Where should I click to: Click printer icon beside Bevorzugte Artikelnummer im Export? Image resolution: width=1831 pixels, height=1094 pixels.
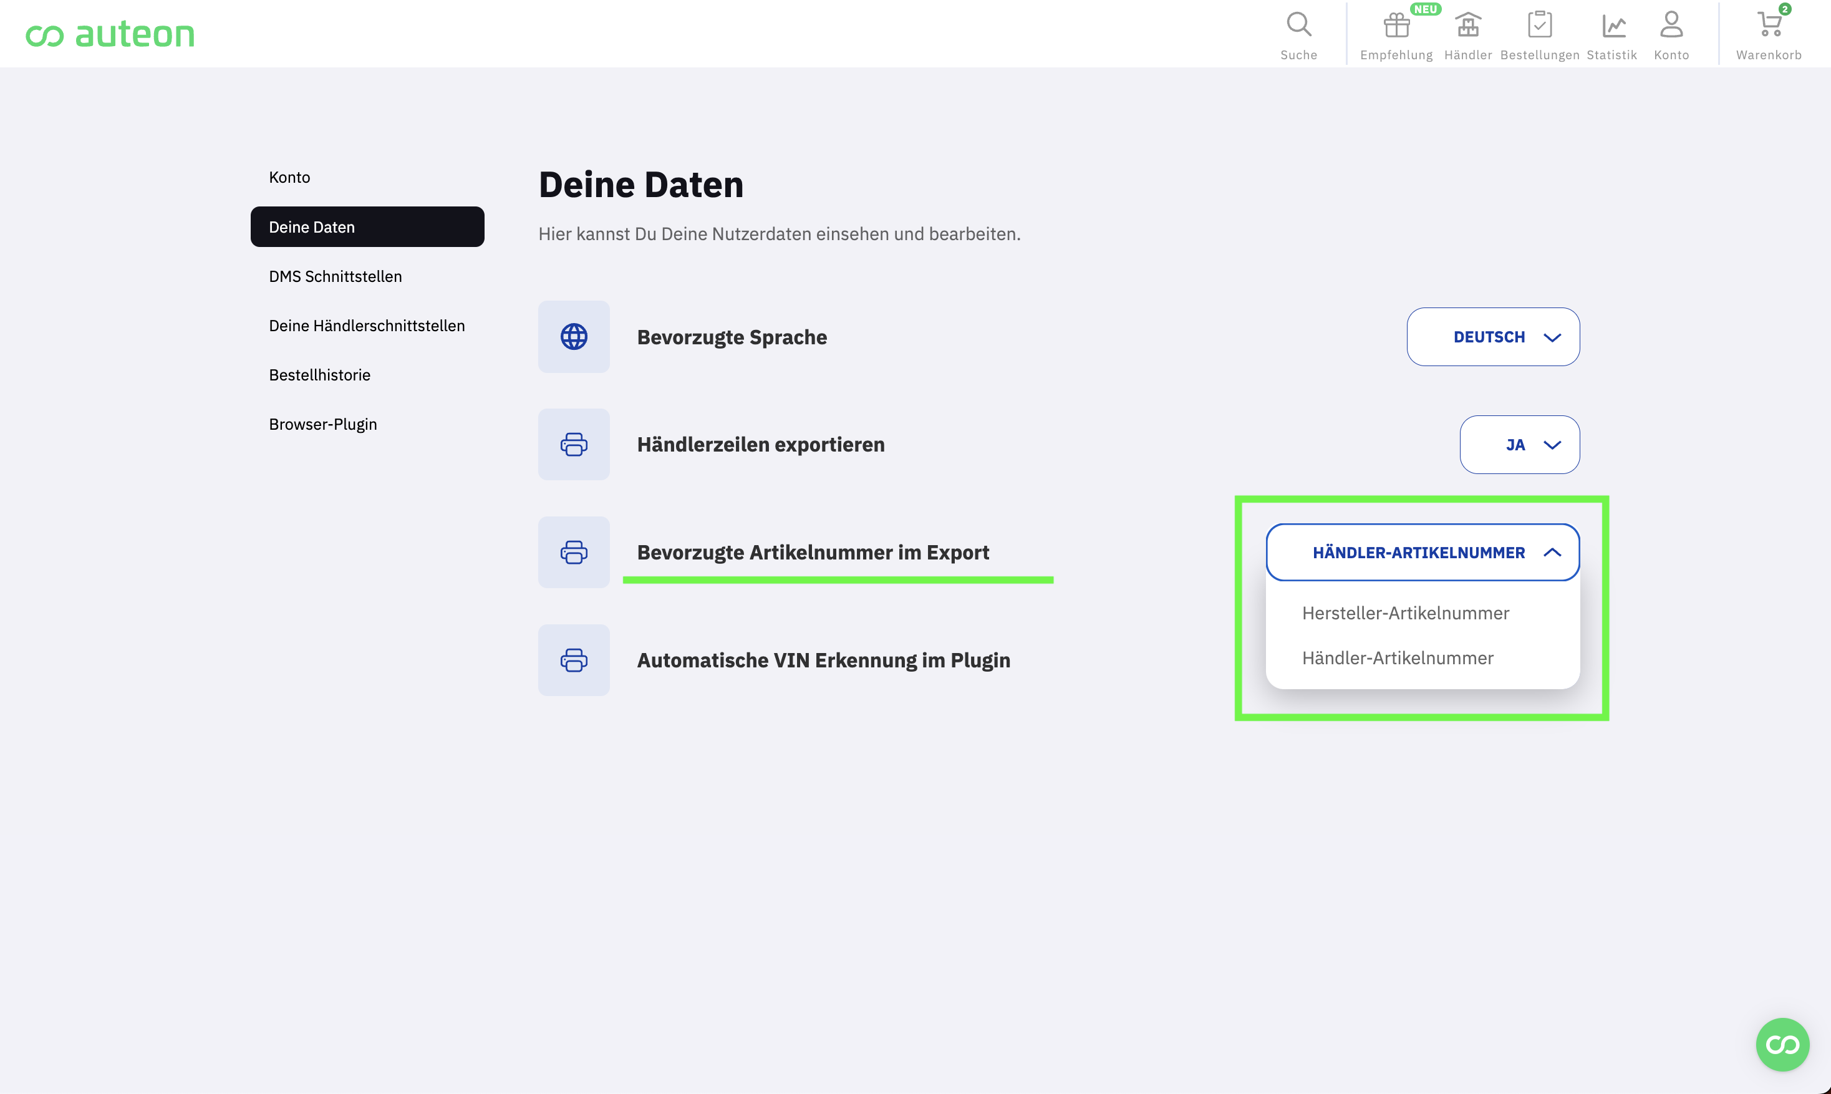click(574, 552)
